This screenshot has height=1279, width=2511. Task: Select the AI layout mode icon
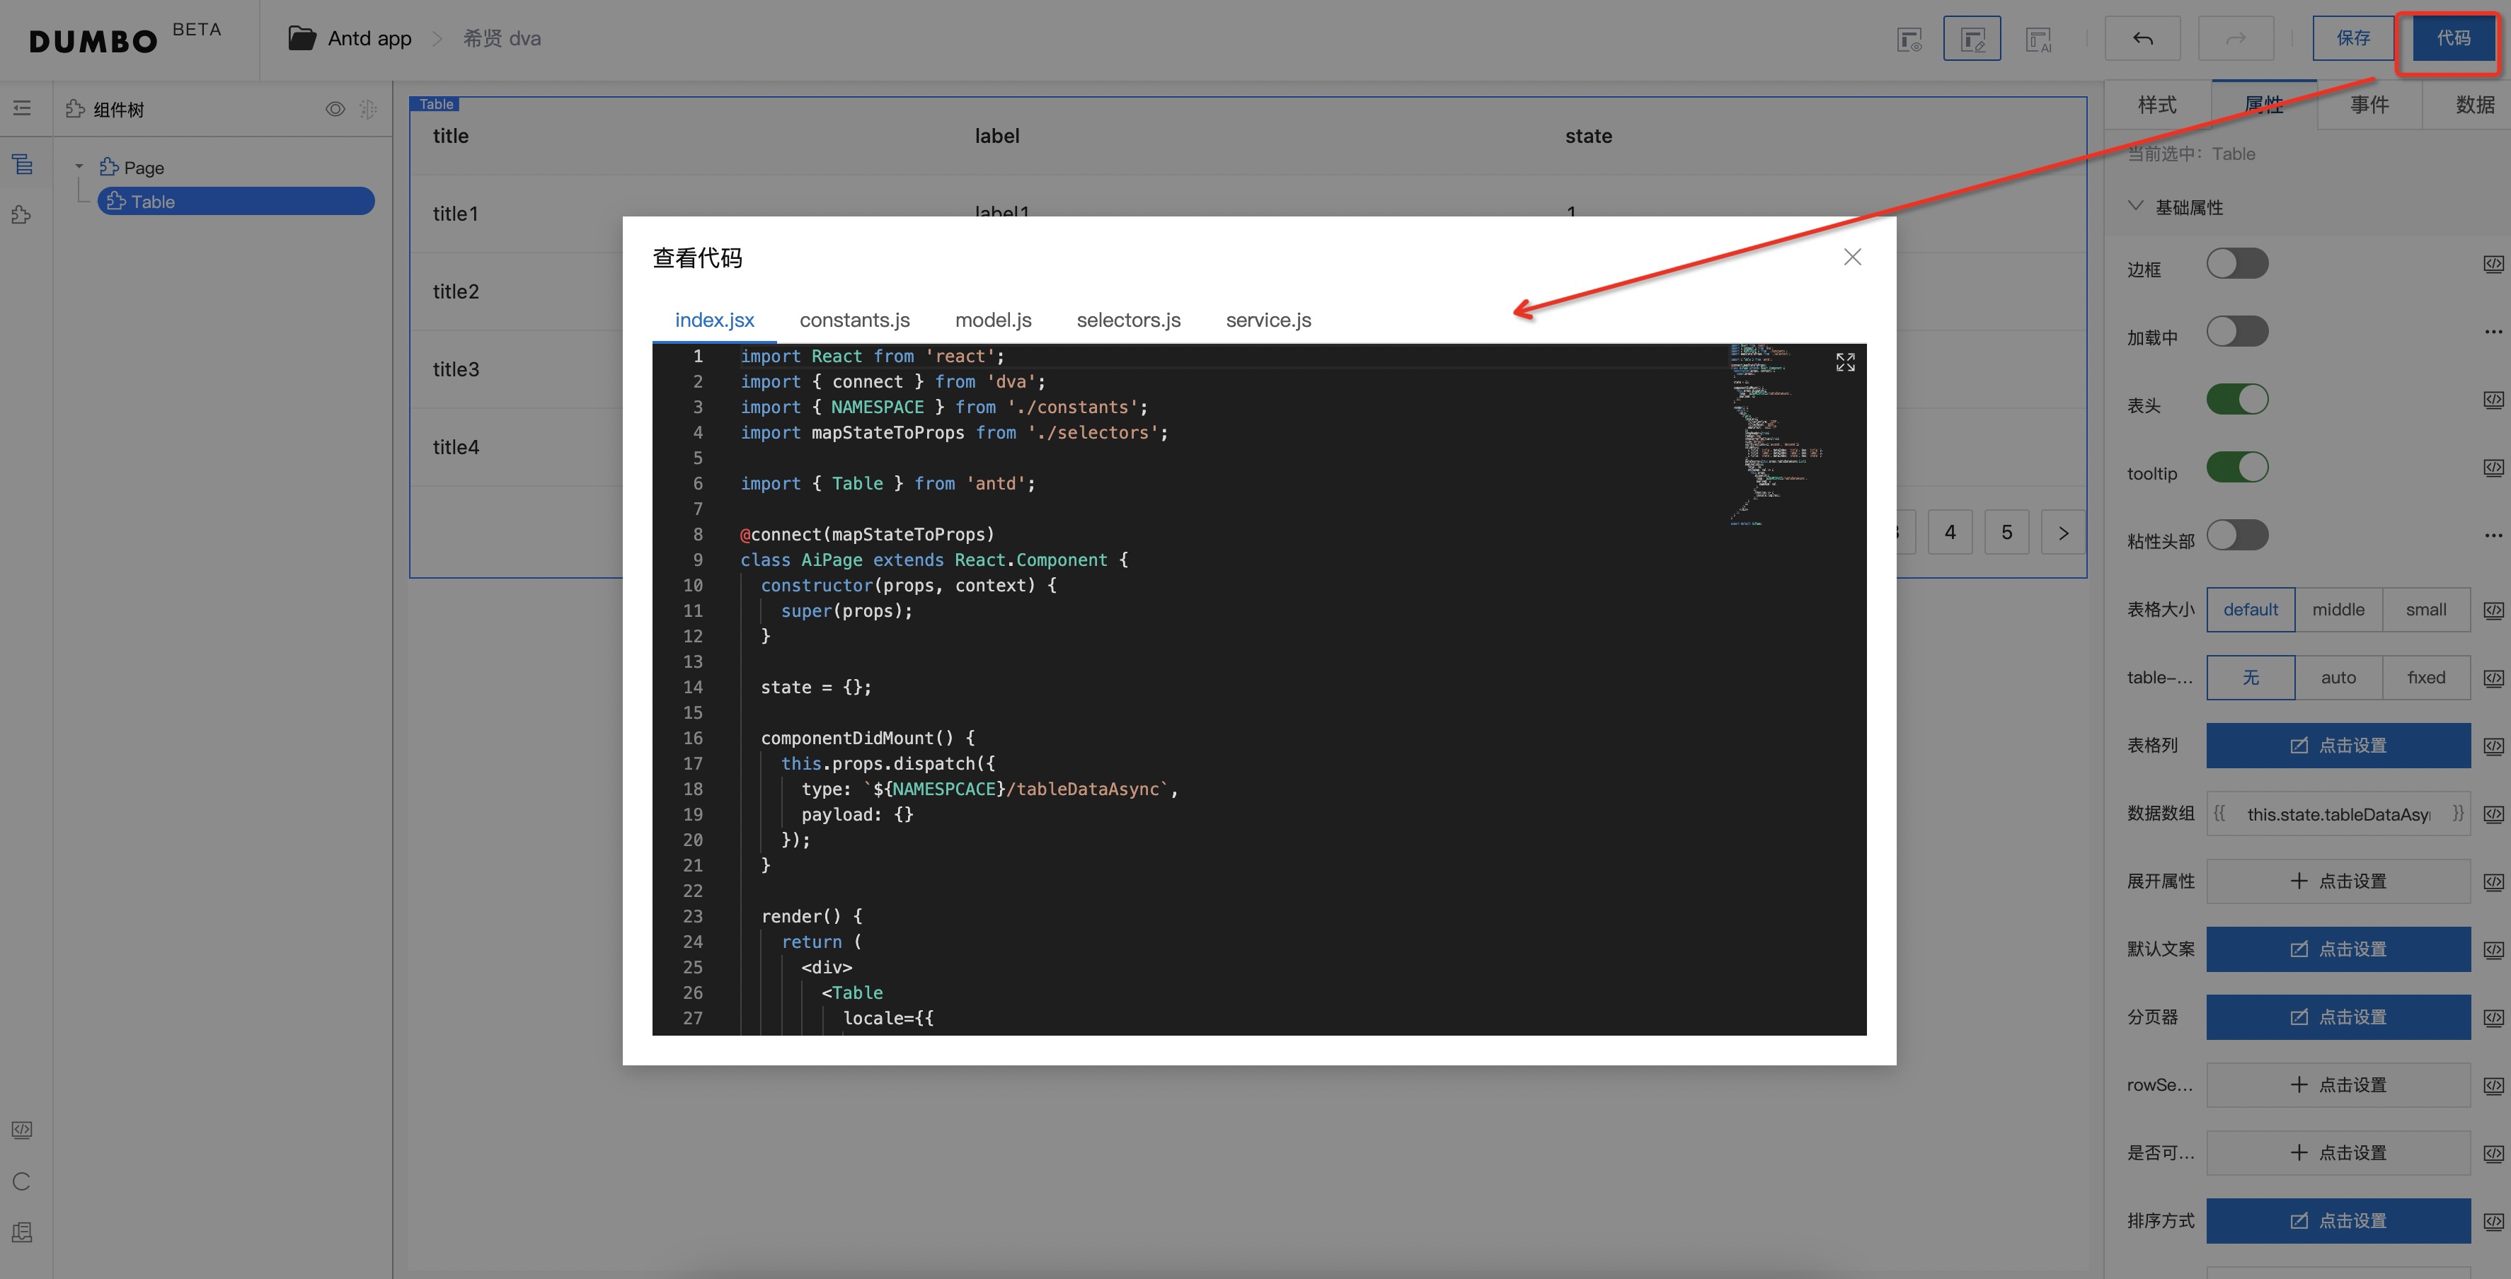(x=2038, y=39)
